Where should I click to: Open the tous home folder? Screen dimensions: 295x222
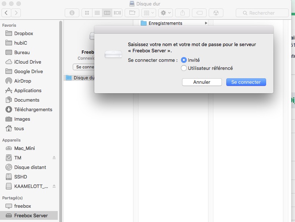click(29, 128)
